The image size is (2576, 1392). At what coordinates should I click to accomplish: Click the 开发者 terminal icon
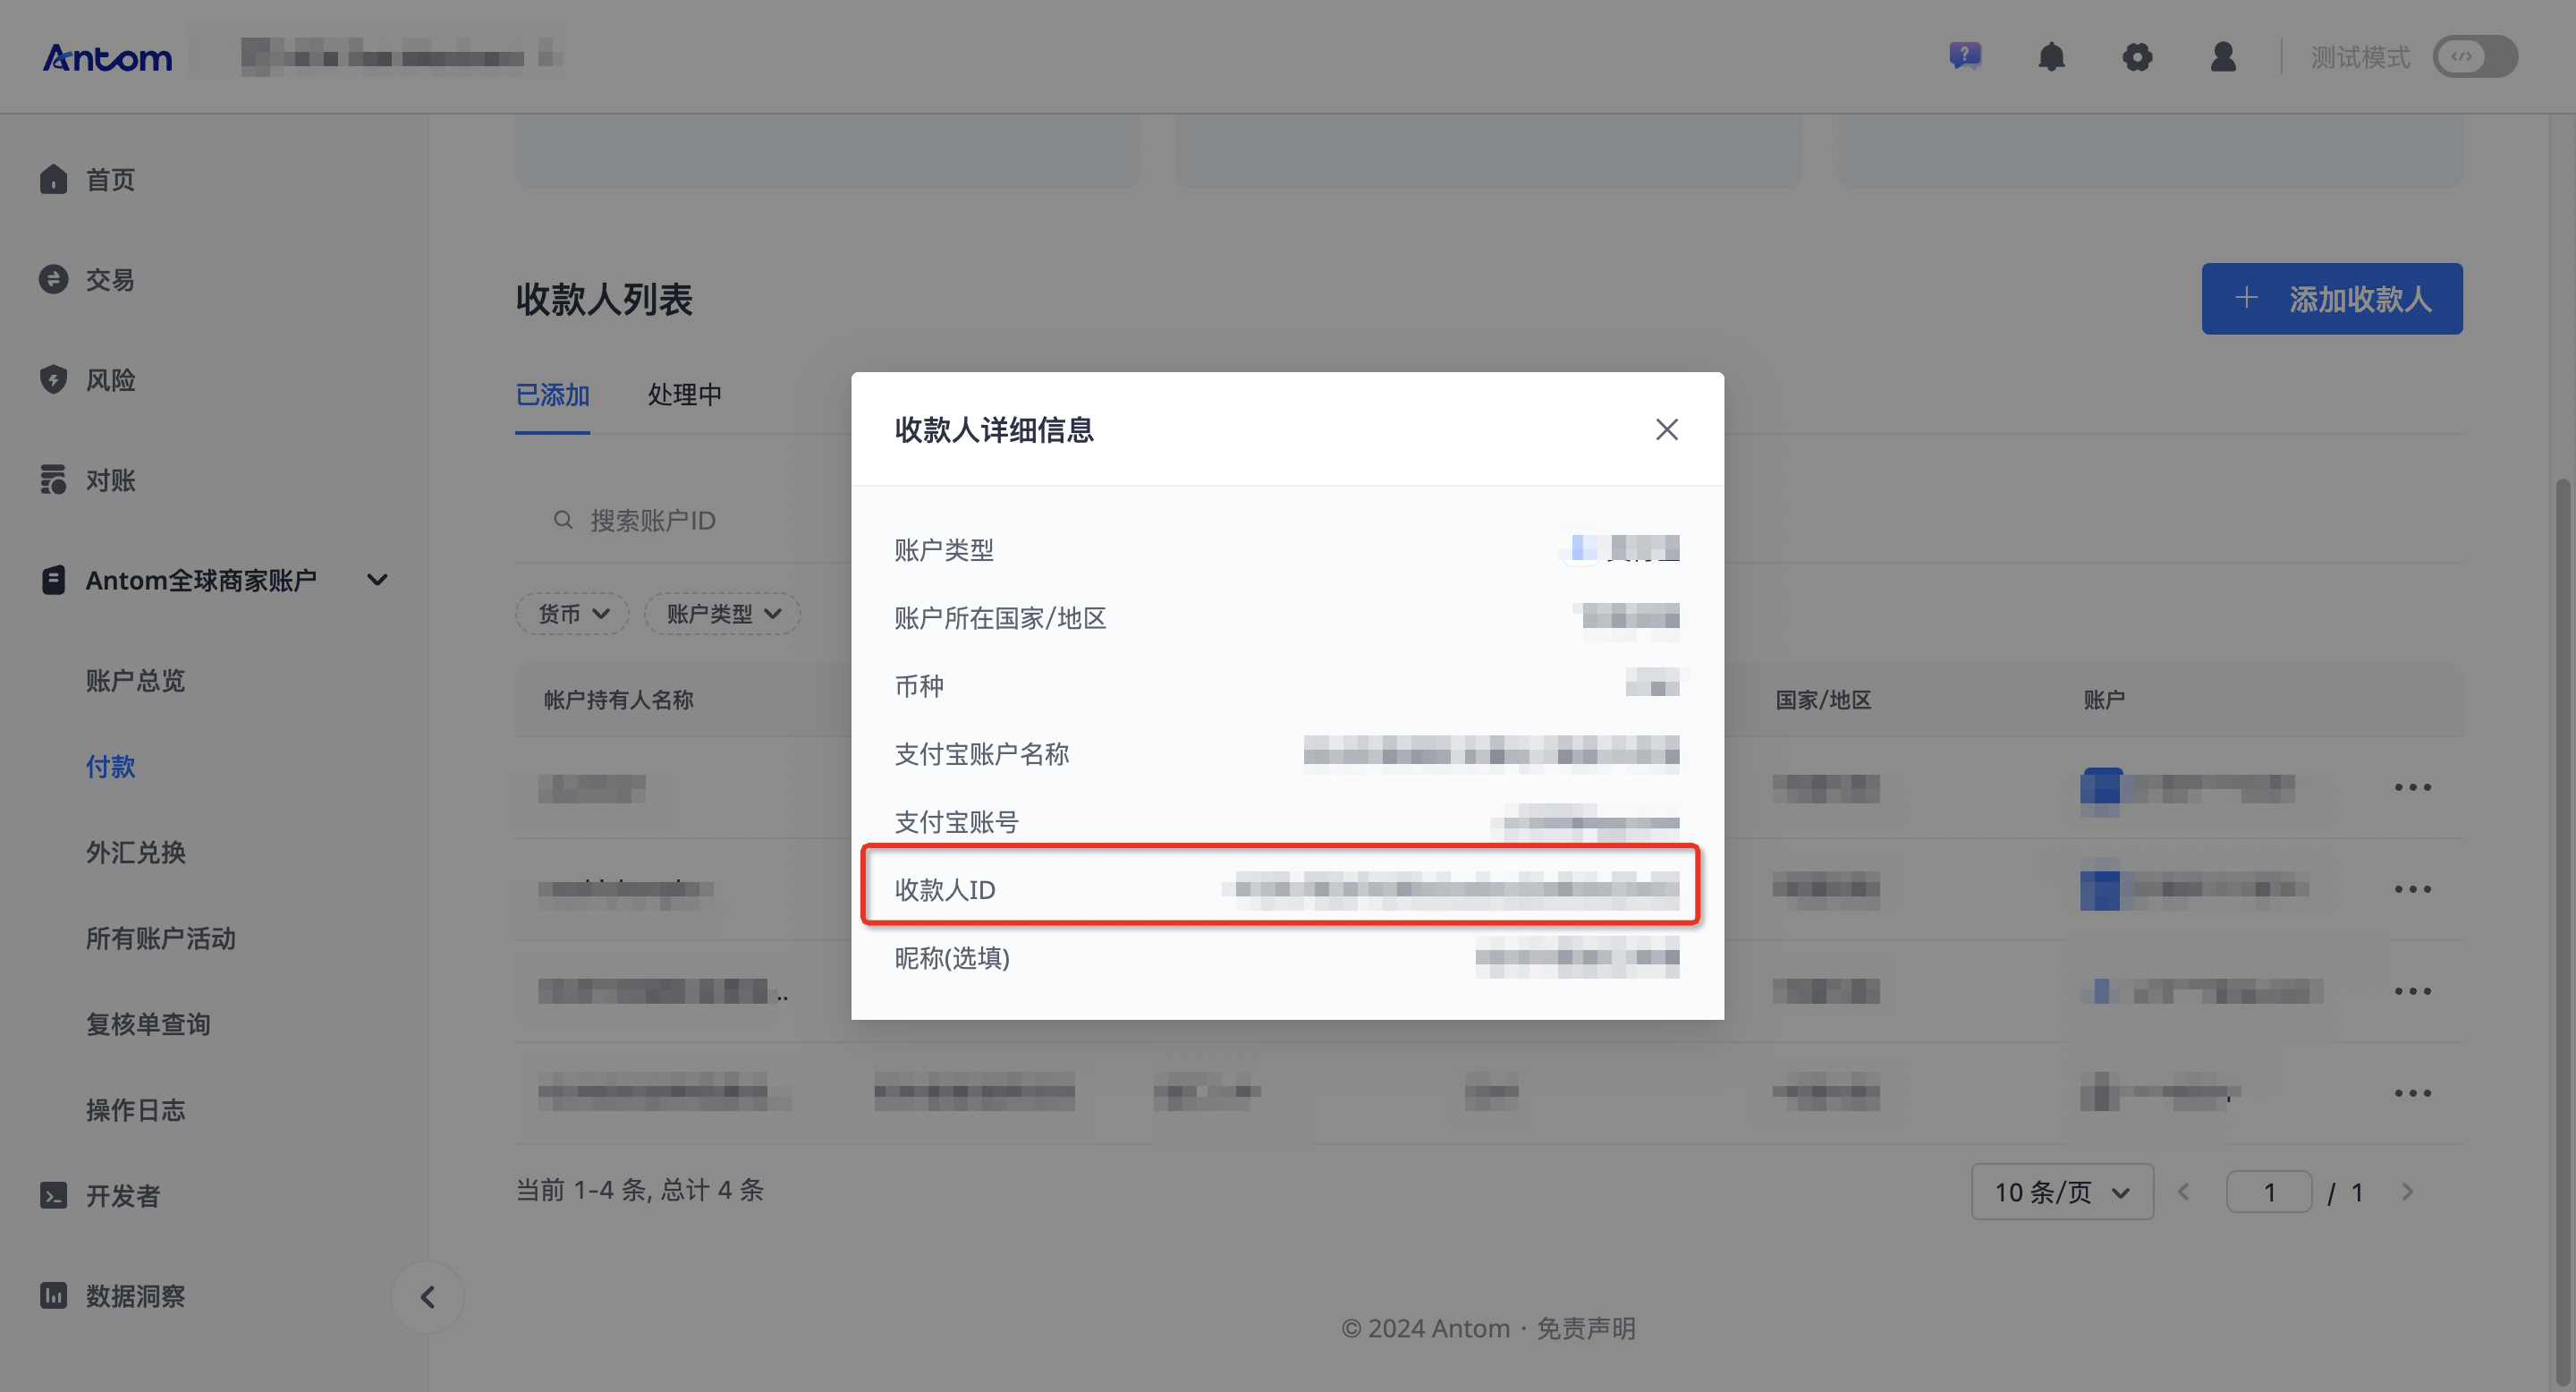53,1196
